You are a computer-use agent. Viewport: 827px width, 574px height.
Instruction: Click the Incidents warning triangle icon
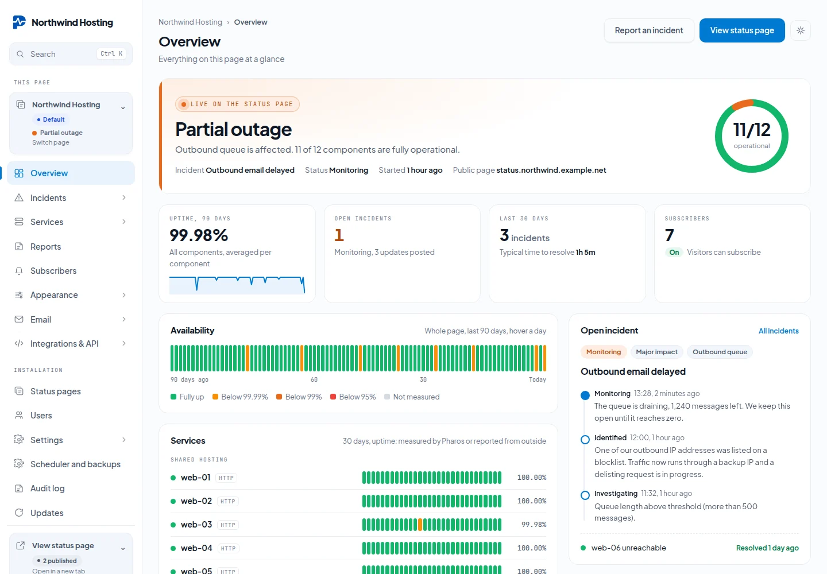[x=19, y=197]
